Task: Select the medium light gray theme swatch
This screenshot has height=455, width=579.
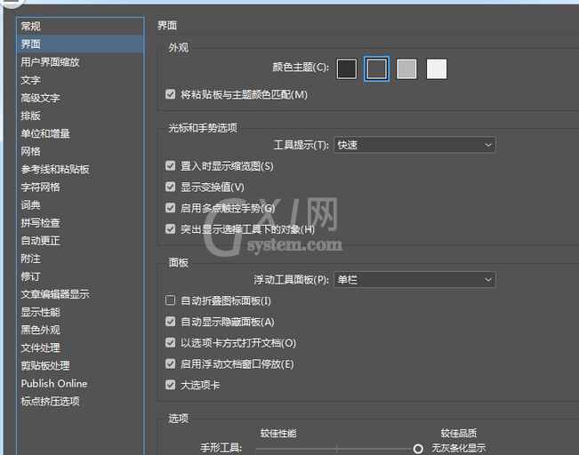Action: pyautogui.click(x=406, y=69)
